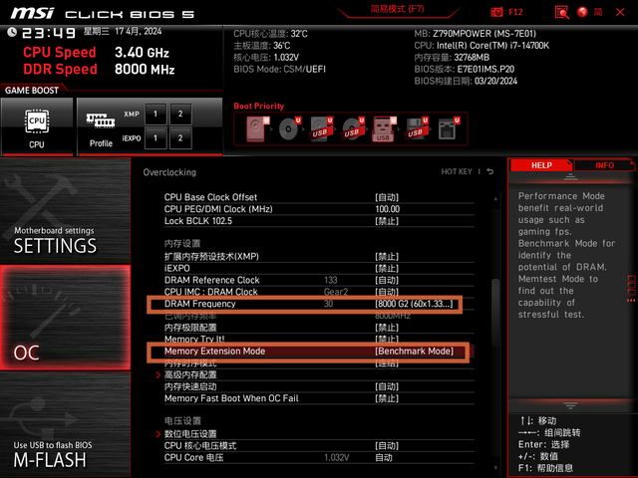Viewport: 638px width, 478px height.
Task: Click the HOT KEY label
Action: pos(457,172)
